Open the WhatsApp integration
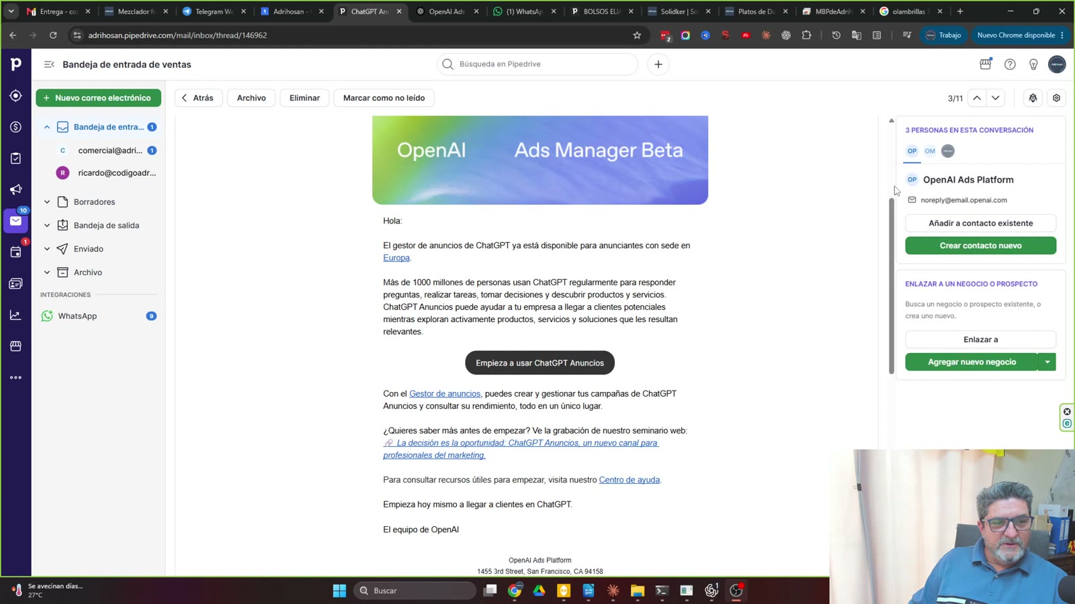Image resolution: width=1075 pixels, height=604 pixels. point(99,316)
